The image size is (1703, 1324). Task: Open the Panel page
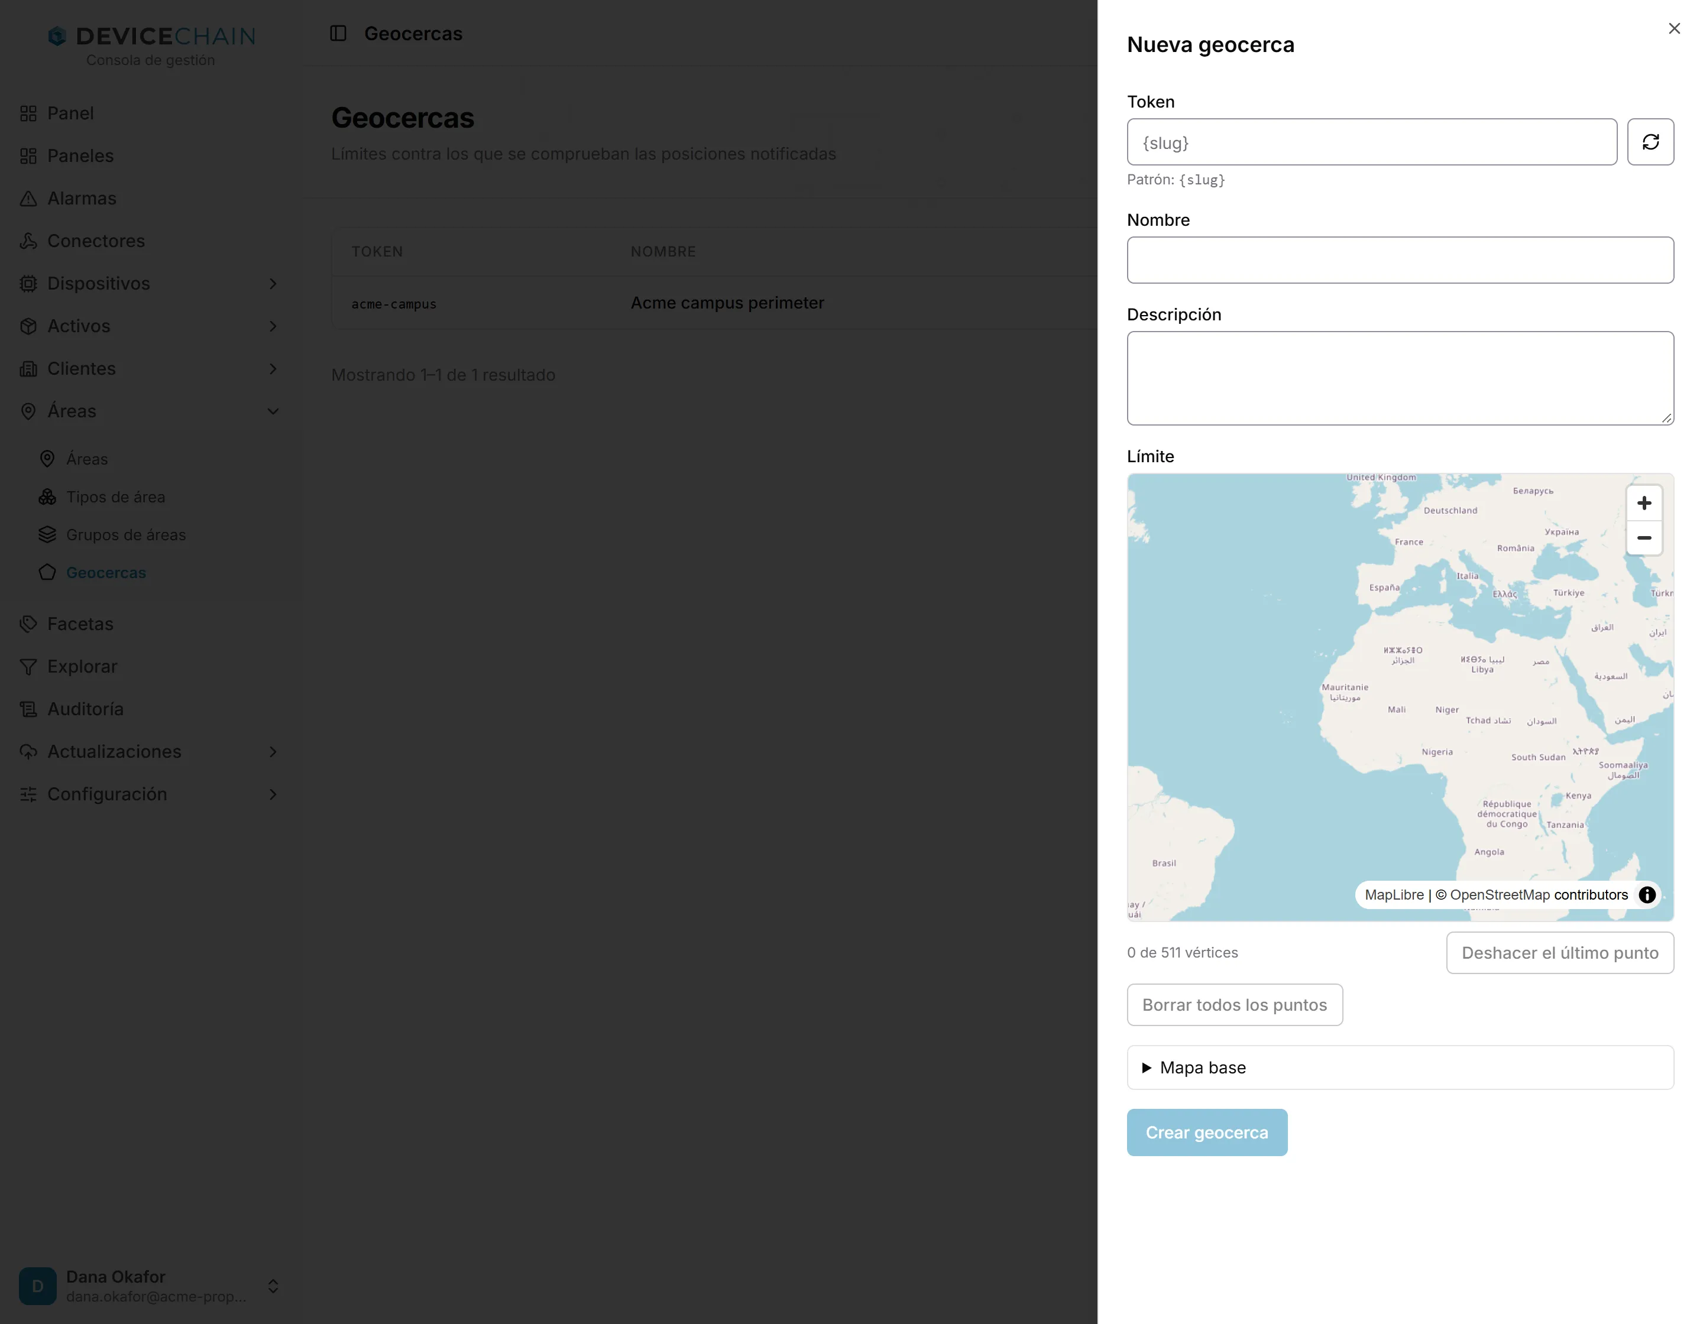(x=150, y=113)
